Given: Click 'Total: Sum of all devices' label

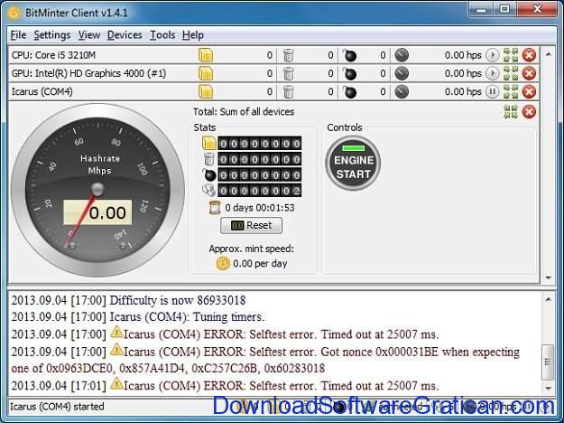Looking at the screenshot, I should click(244, 112).
